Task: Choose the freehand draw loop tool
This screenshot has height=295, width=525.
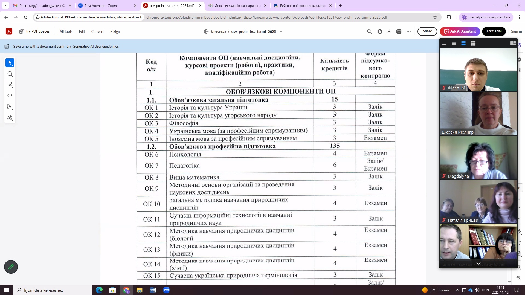Action: [x=10, y=96]
